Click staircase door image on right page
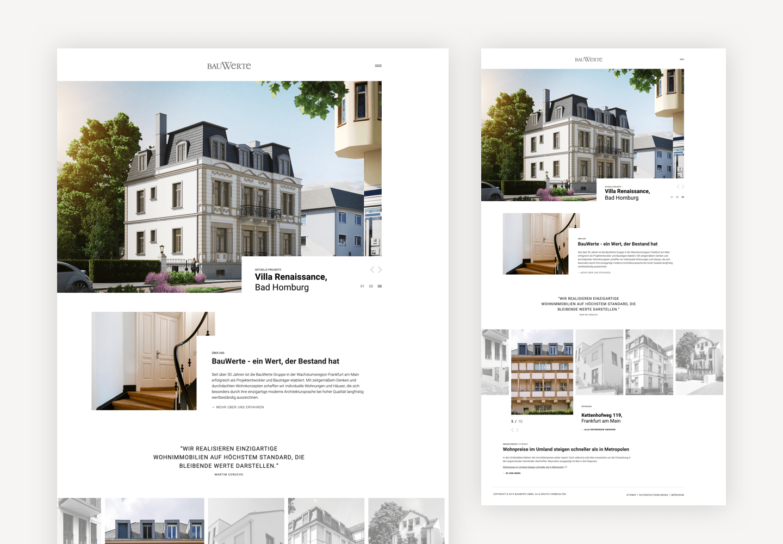The height and width of the screenshot is (544, 783). coord(536,244)
